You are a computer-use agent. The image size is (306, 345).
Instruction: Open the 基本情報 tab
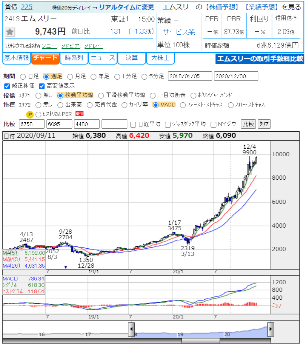point(17,58)
